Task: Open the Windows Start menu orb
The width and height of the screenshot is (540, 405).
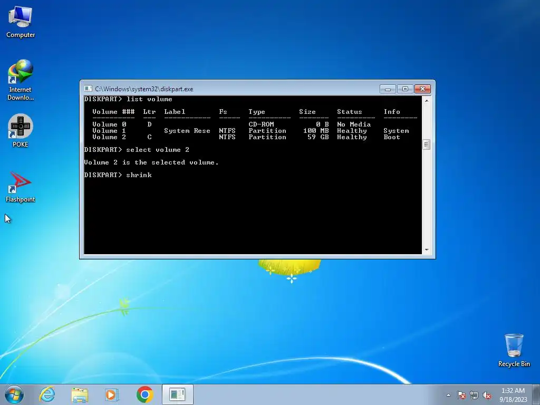Action: point(14,394)
